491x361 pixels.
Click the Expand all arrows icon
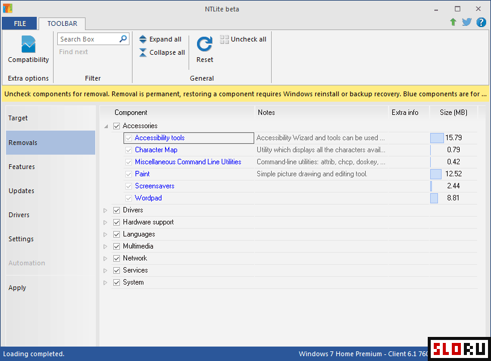point(143,39)
